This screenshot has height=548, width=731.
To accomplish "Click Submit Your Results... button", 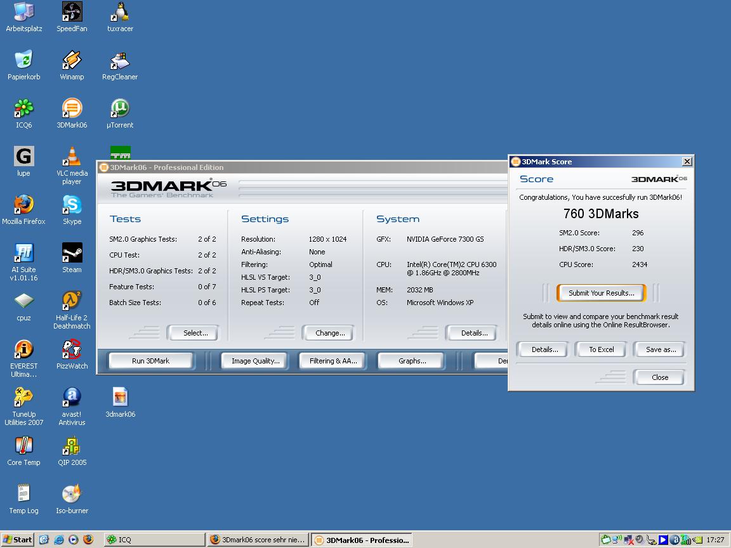I will pos(602,293).
